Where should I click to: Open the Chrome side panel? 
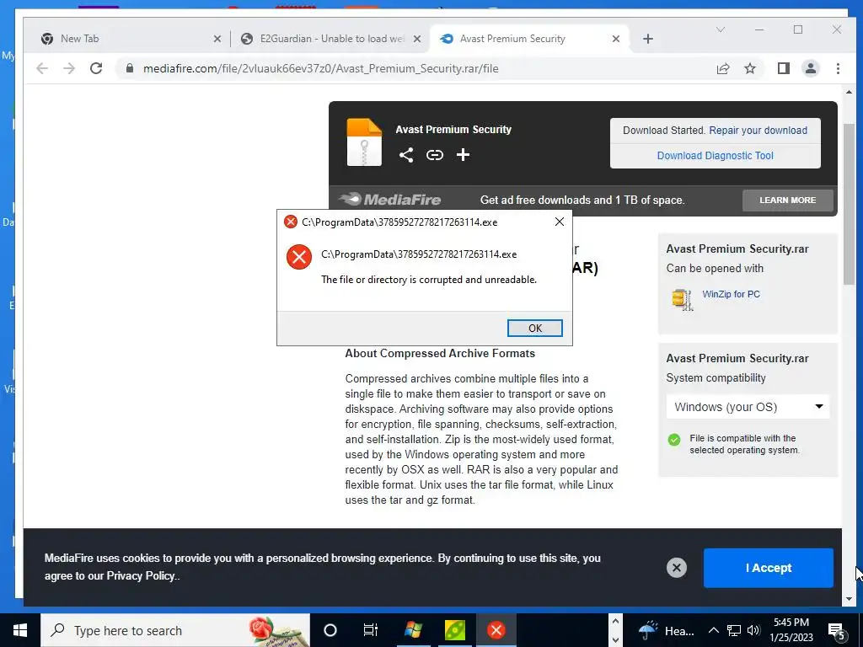[x=784, y=68]
